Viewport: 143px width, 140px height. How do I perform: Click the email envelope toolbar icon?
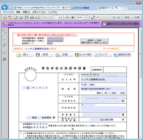point(38,17)
